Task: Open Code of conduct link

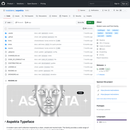Action: pyautogui.click(x=104, y=46)
